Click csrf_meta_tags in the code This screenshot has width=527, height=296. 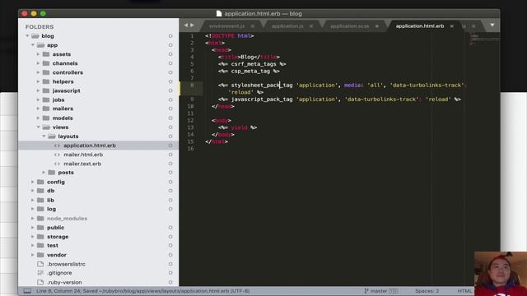click(x=254, y=64)
